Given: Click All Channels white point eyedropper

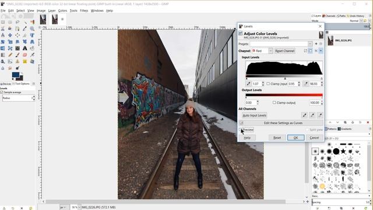Looking at the screenshot, I should (320, 116).
